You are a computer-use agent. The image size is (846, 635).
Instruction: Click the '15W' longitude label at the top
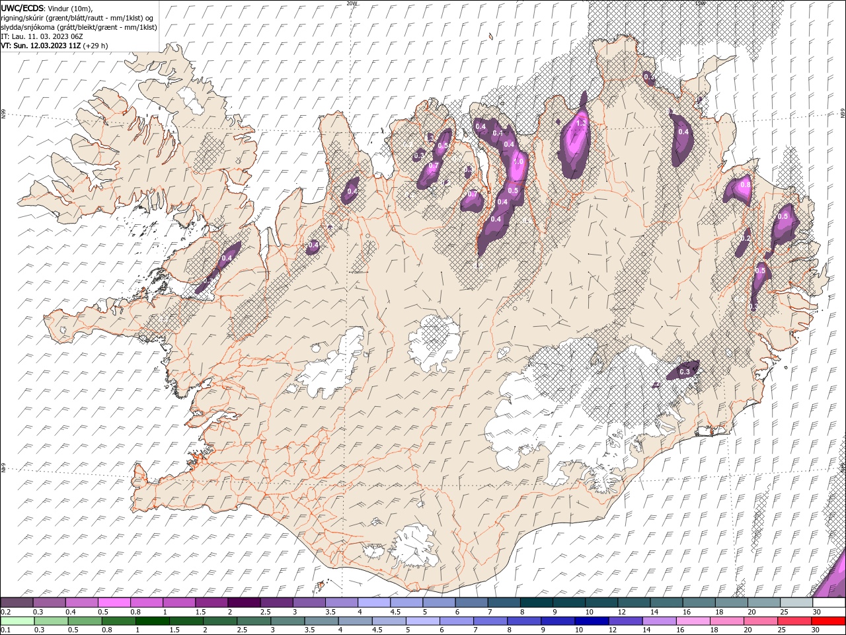(x=700, y=3)
